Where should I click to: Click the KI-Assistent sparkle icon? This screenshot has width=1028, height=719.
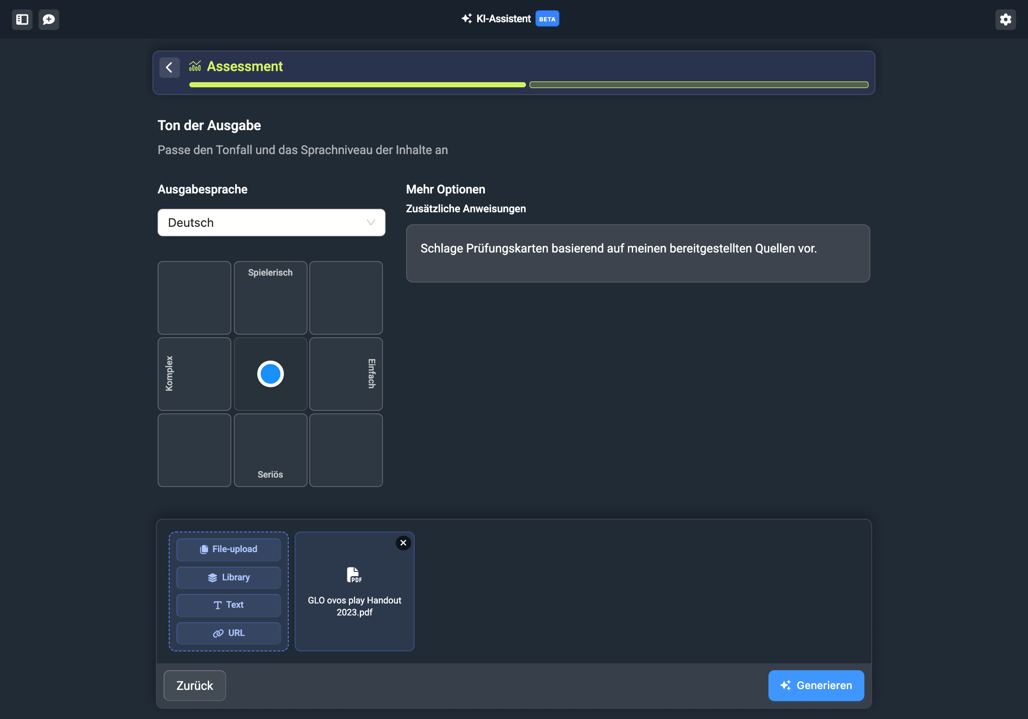(x=466, y=19)
